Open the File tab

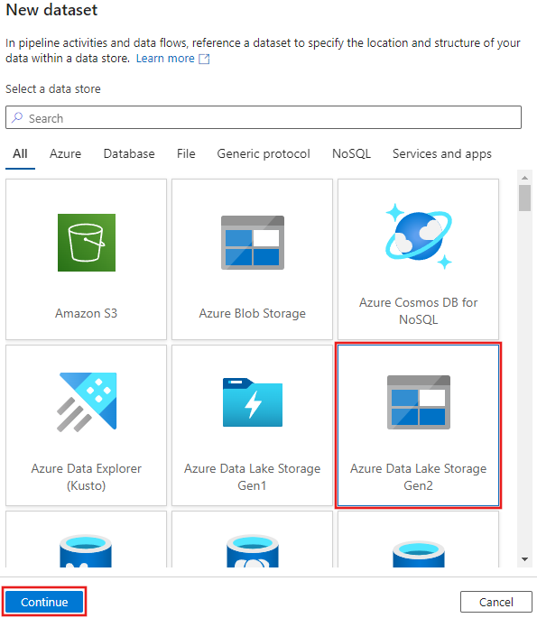coord(186,153)
